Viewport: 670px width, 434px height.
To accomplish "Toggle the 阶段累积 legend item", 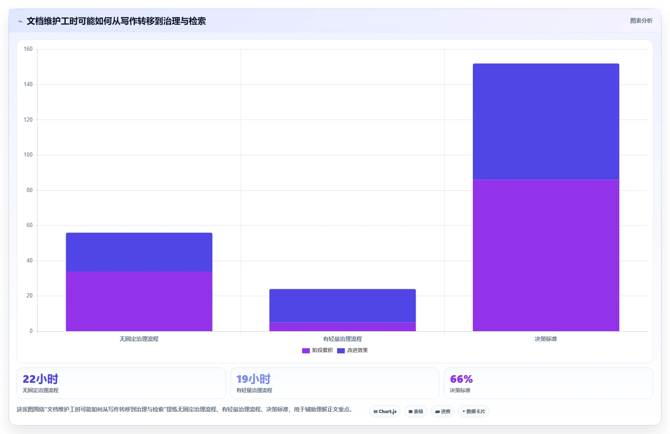I will 318,350.
